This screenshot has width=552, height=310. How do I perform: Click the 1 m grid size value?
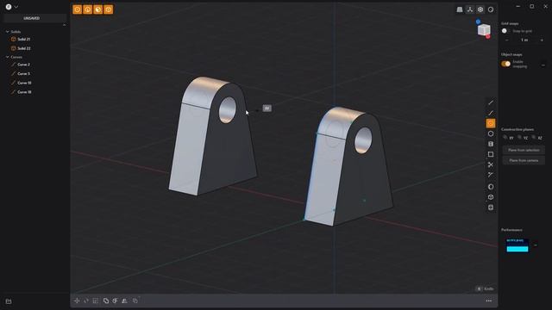pos(524,40)
